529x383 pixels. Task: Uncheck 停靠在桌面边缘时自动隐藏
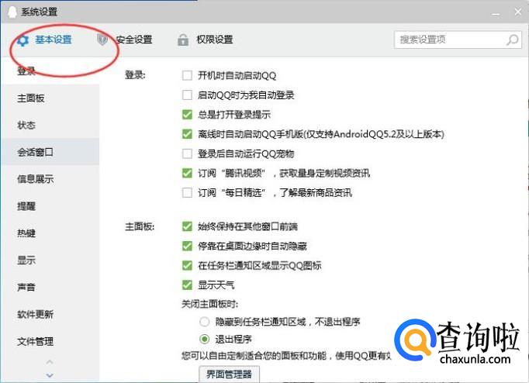click(x=187, y=246)
